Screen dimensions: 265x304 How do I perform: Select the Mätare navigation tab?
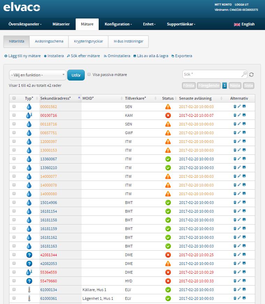coord(87,24)
